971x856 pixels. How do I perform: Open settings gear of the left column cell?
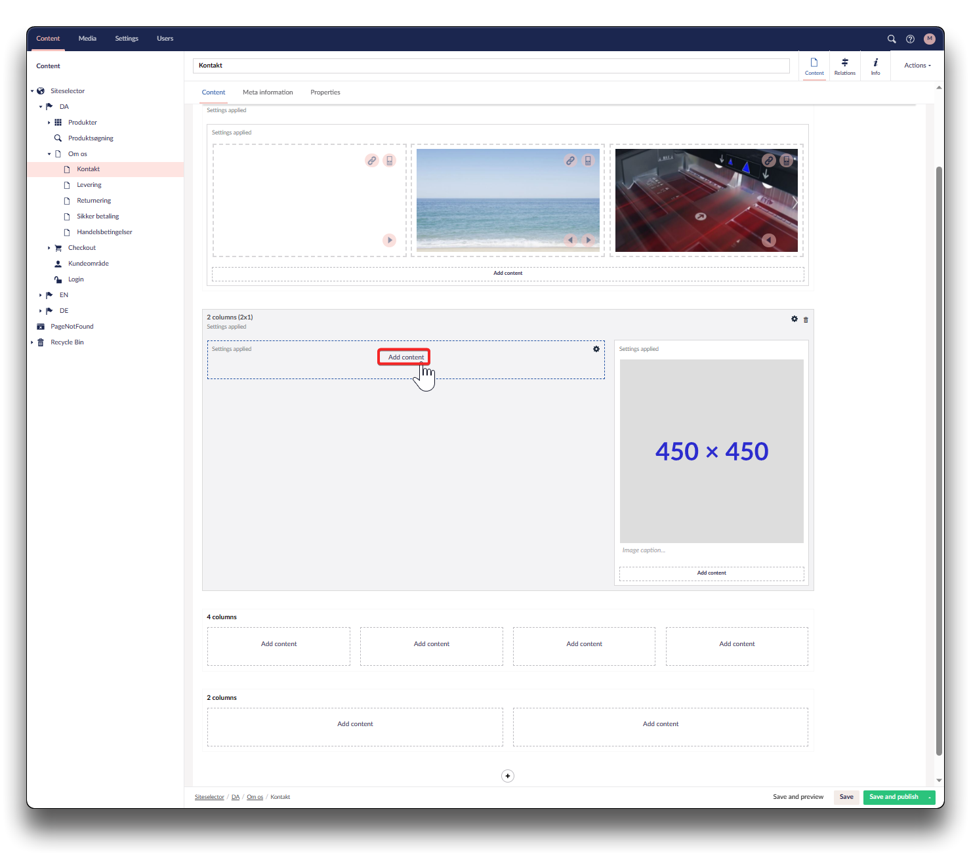(596, 349)
